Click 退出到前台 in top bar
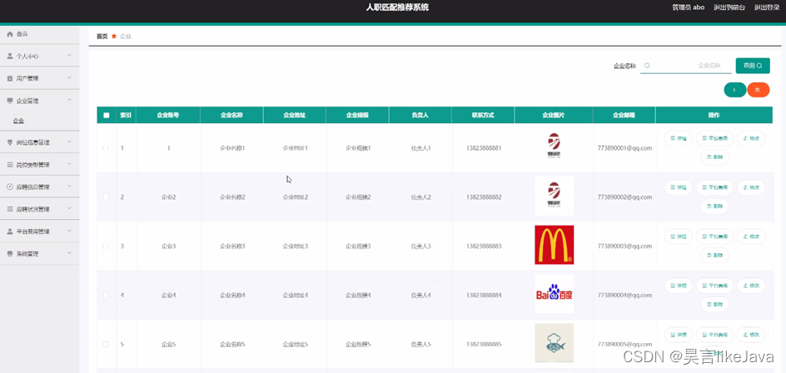786x373 pixels. [x=729, y=7]
